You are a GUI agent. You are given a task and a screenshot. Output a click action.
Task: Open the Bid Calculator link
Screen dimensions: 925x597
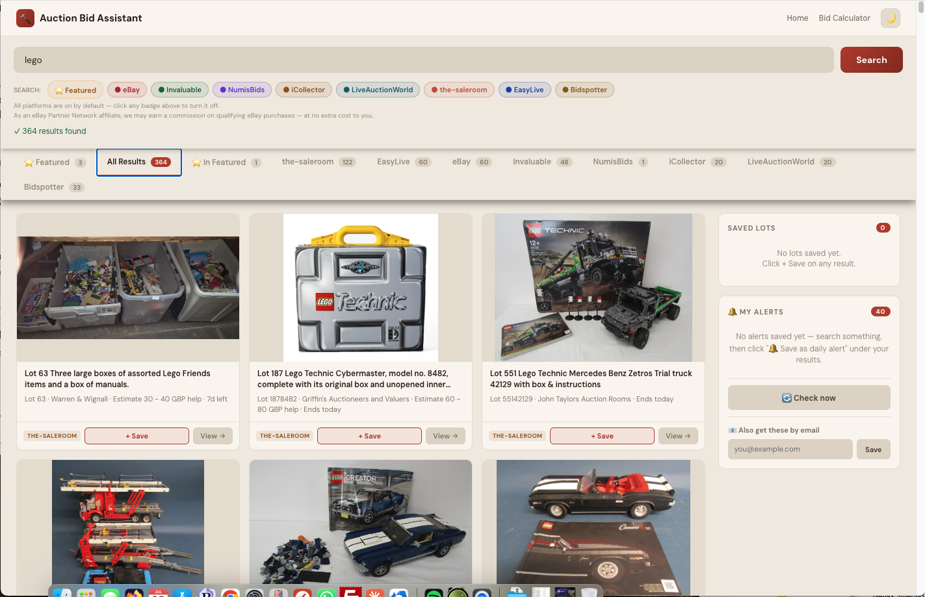coord(844,18)
